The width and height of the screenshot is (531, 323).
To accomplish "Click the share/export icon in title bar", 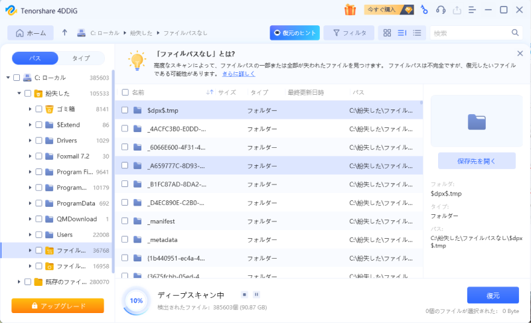I will point(457,10).
